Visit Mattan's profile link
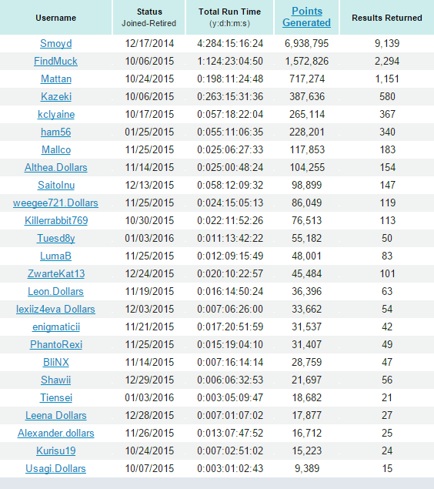This screenshot has width=434, height=489. click(56, 79)
